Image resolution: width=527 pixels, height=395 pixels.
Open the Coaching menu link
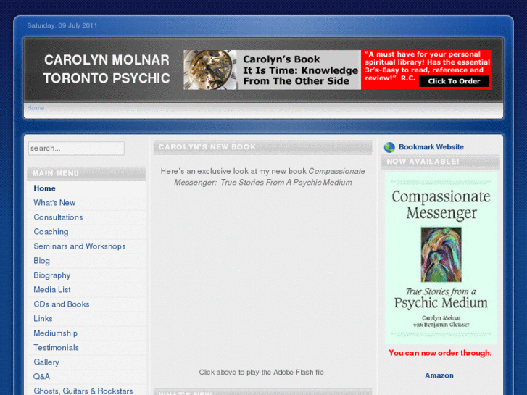[51, 232]
